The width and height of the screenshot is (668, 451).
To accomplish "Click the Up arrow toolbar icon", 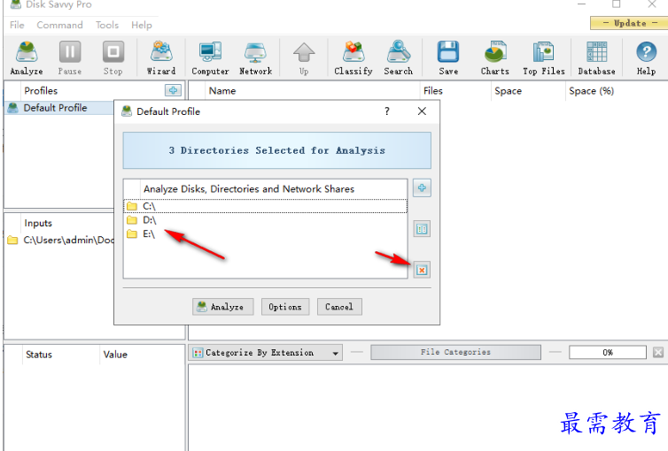I will pyautogui.click(x=304, y=58).
